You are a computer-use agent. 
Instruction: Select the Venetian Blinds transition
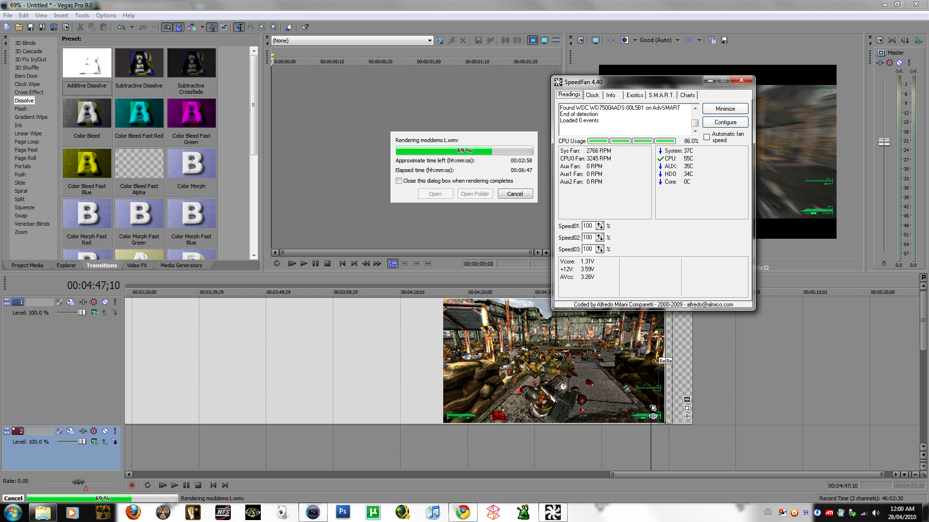(32, 224)
